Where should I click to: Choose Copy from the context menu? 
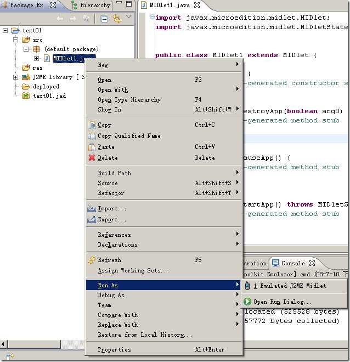point(104,125)
